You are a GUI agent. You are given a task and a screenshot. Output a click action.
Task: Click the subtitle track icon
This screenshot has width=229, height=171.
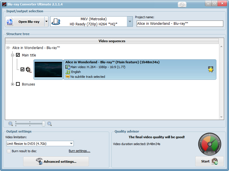click(67, 77)
